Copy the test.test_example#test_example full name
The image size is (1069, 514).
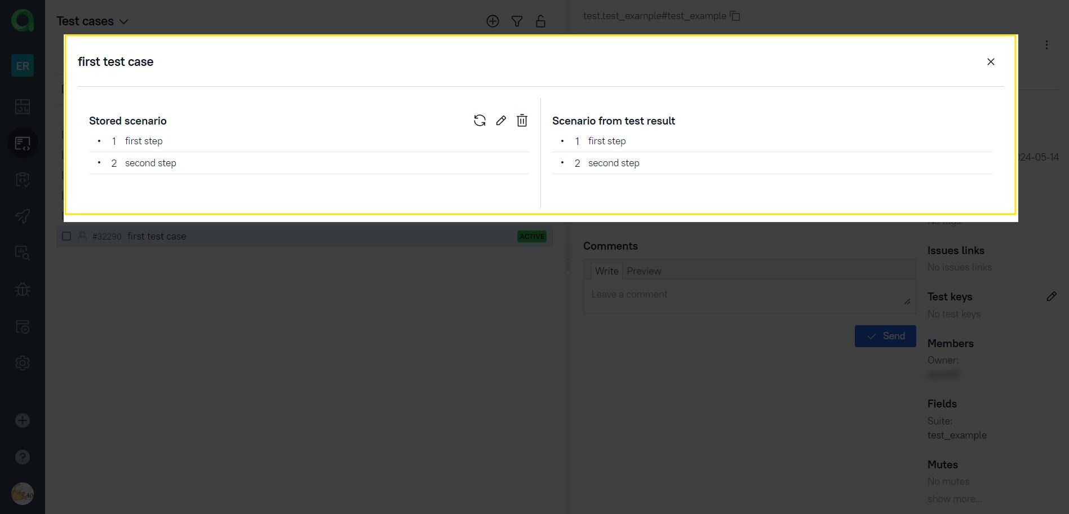click(x=735, y=16)
